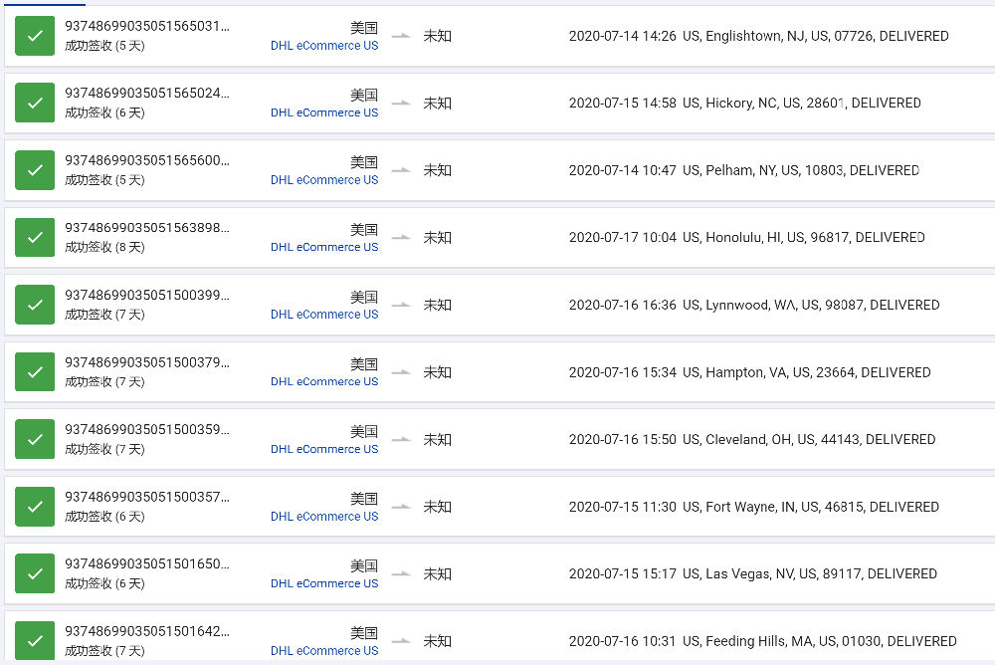Click green check icon for Honolulu HI shipment
This screenshot has height=665, width=995.
[x=35, y=238]
